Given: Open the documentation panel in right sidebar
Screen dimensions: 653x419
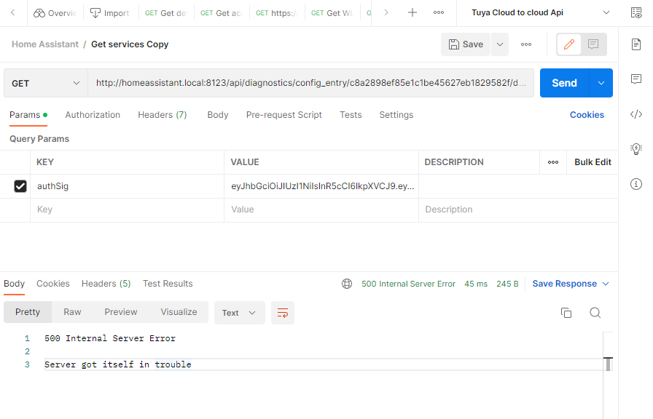Looking at the screenshot, I should [635, 44].
